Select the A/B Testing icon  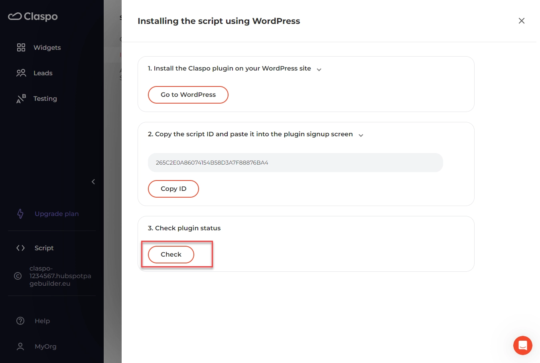[21, 98]
